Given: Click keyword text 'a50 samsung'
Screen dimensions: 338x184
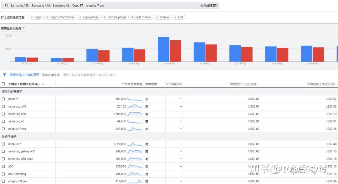Looking at the screenshot, I should click(x=17, y=174).
